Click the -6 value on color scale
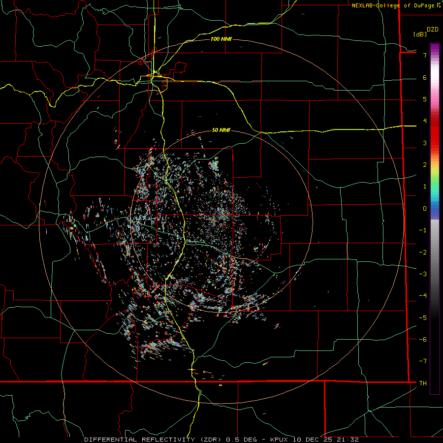This screenshot has height=443, width=443. (x=423, y=339)
